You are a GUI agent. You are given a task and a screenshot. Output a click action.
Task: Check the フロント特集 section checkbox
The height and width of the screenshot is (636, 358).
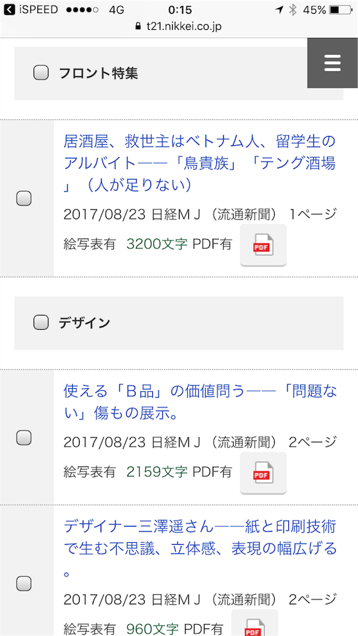(40, 73)
